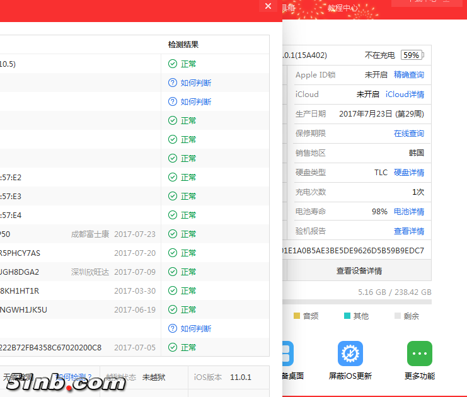
Task: Click the 如何检测? link
Action: [74, 377]
